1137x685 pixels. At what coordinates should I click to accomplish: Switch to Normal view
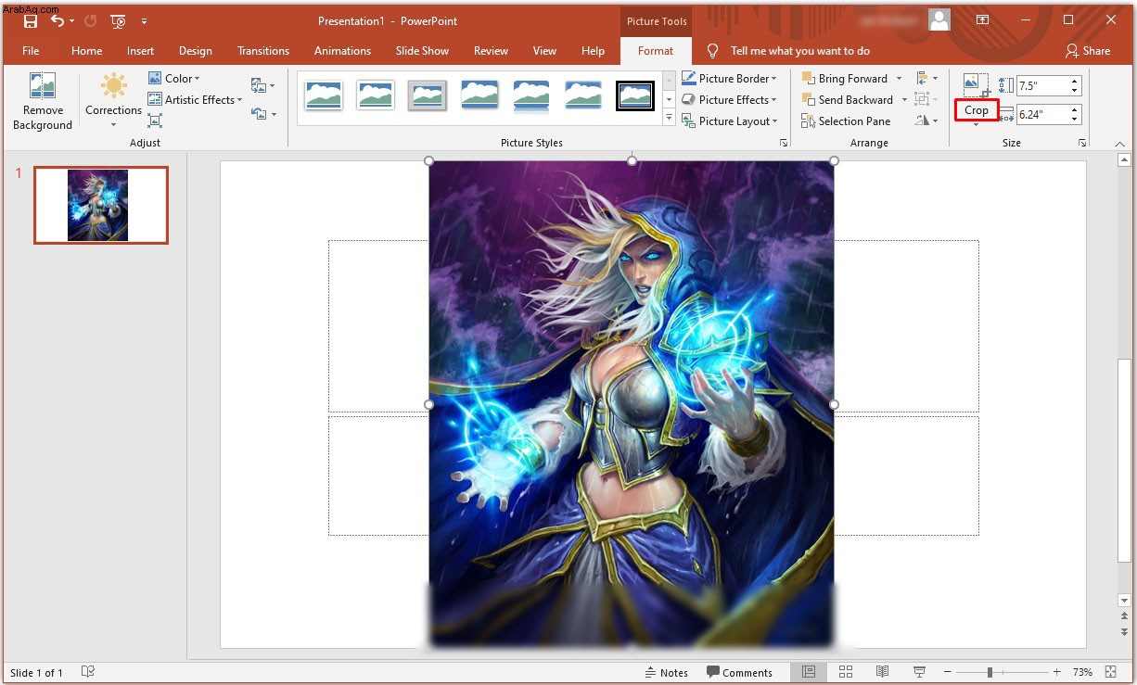click(808, 672)
